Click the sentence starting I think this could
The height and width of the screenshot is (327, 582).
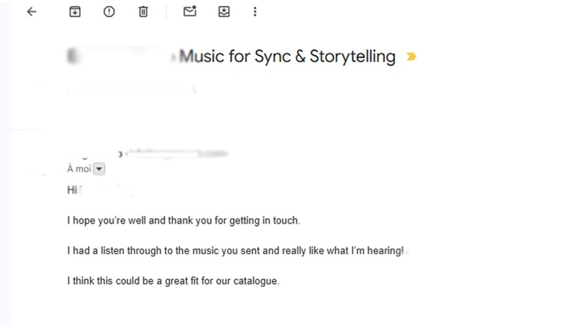(173, 280)
